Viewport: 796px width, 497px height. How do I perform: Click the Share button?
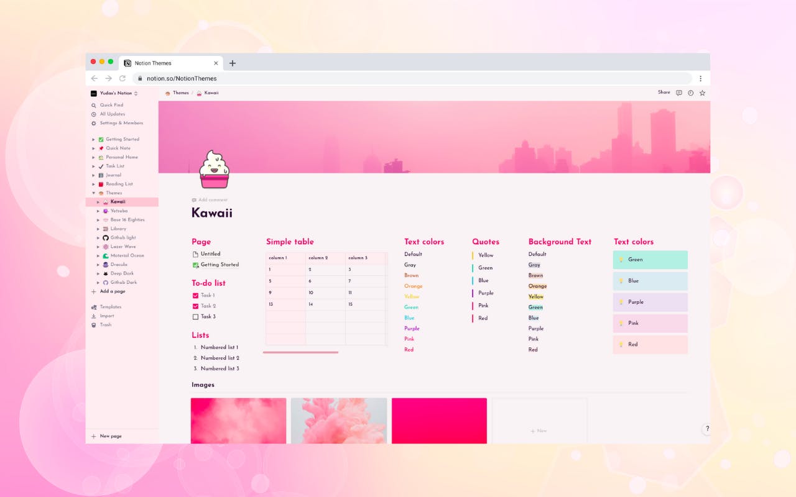pos(664,92)
